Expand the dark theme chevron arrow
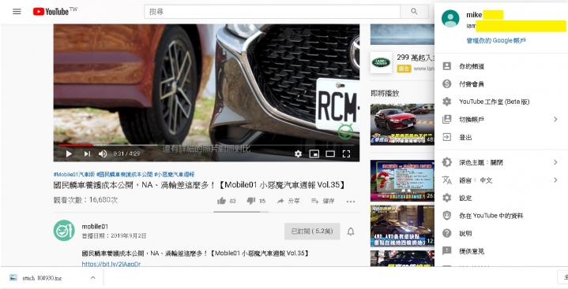Viewport: 568px width, 289px height. point(555,162)
